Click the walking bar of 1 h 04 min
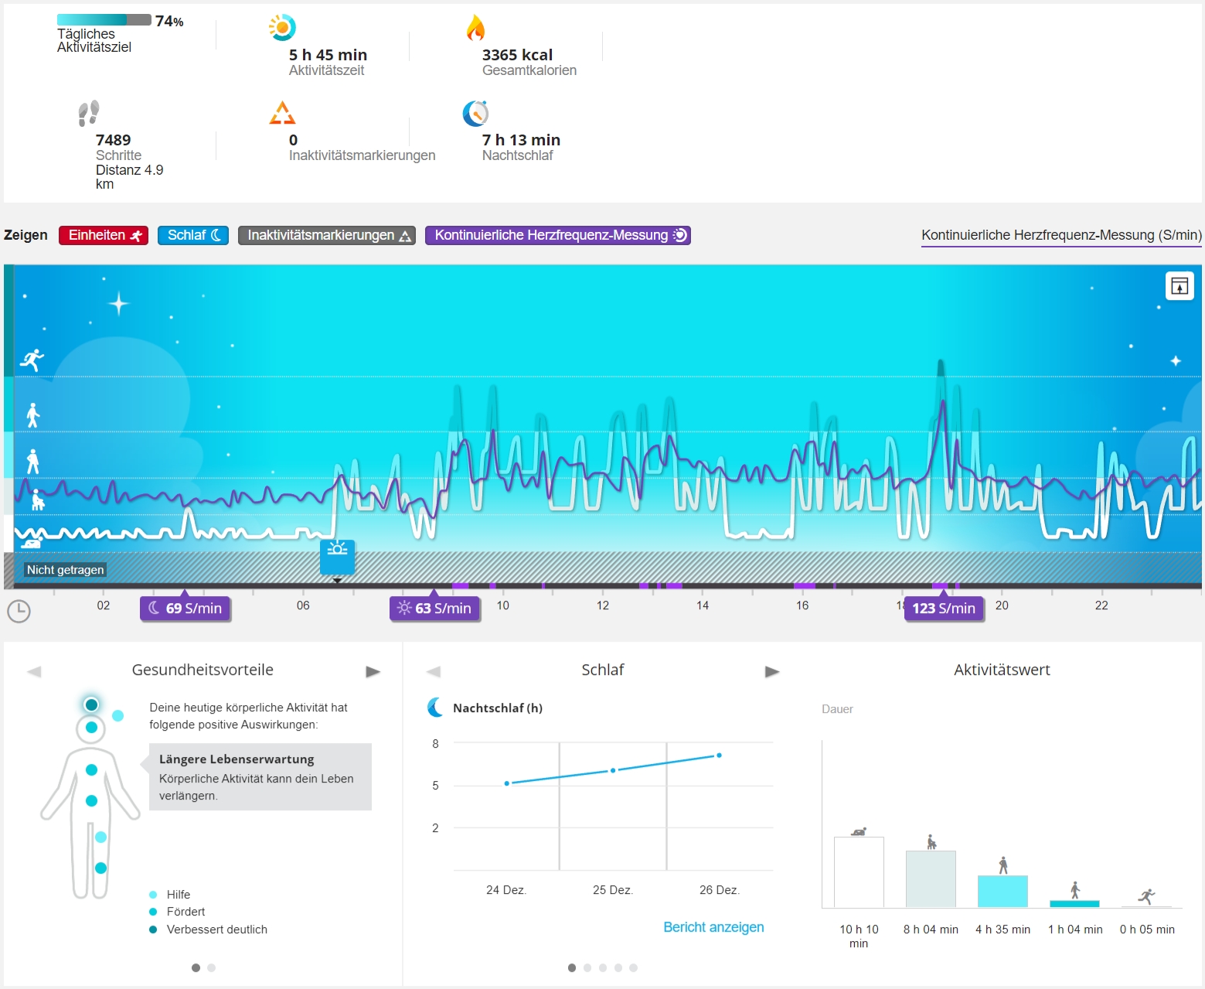The width and height of the screenshot is (1205, 989). pyautogui.click(x=1074, y=903)
